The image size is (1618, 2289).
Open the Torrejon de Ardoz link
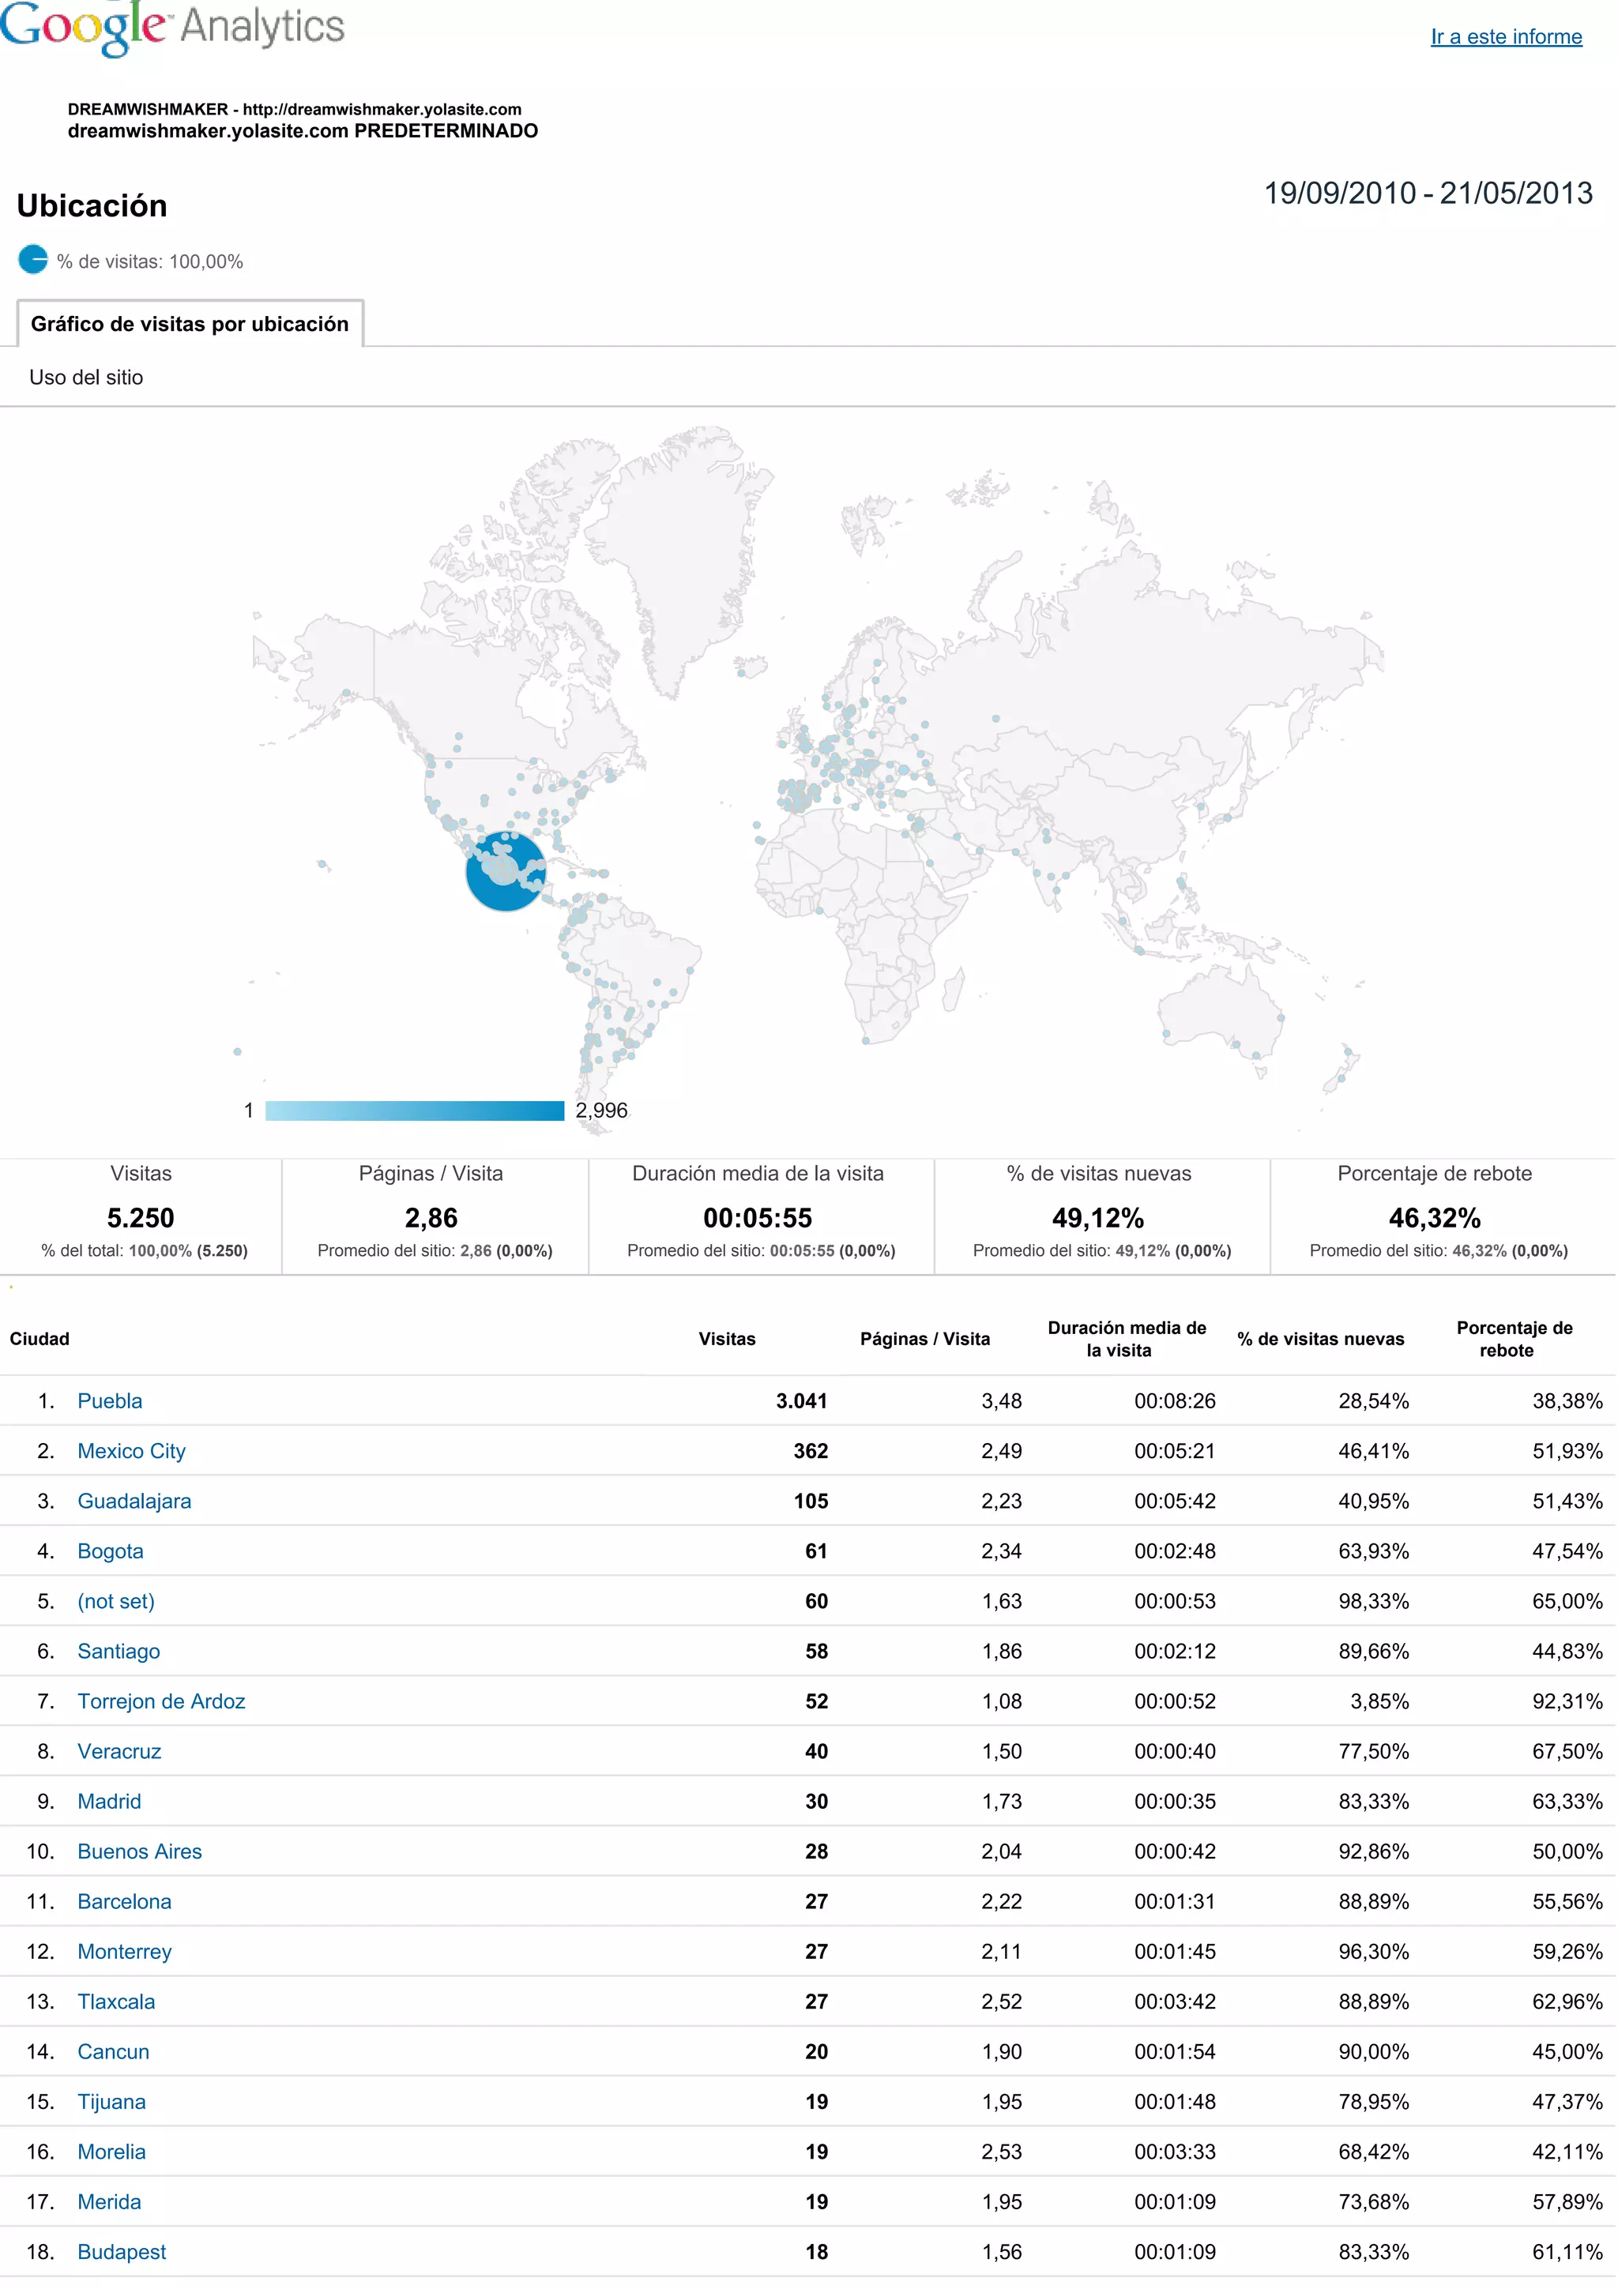[161, 1701]
